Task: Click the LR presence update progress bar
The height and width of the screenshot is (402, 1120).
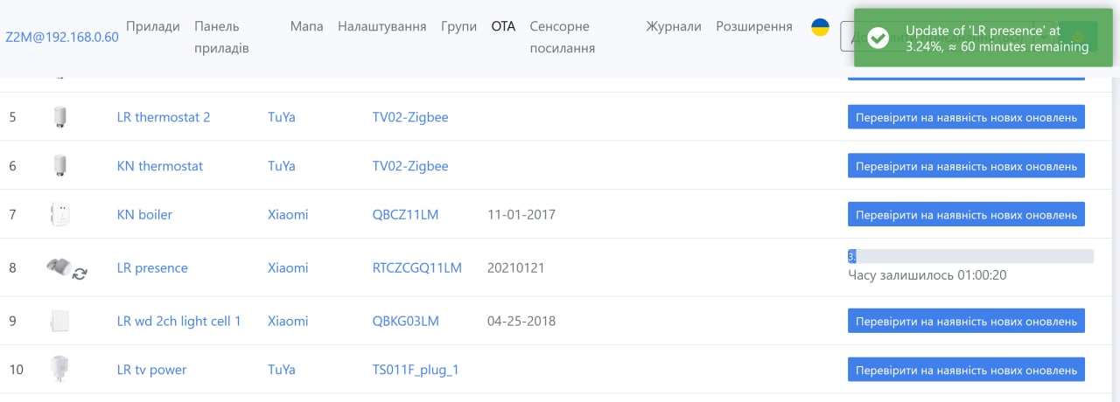Action: [x=970, y=256]
